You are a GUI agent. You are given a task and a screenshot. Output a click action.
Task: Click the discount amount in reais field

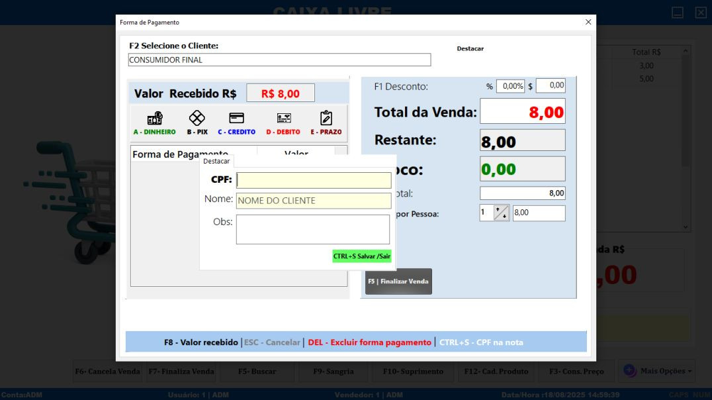tap(550, 85)
